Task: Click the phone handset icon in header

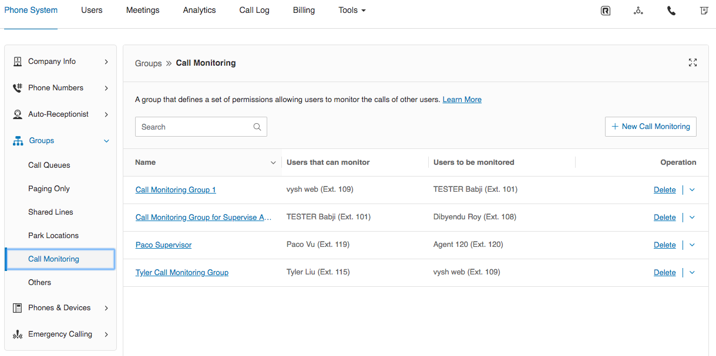Action: 671,11
